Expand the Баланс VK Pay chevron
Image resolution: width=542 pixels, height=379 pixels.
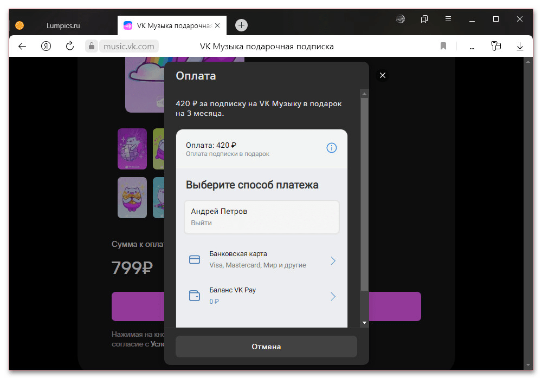[x=333, y=297]
